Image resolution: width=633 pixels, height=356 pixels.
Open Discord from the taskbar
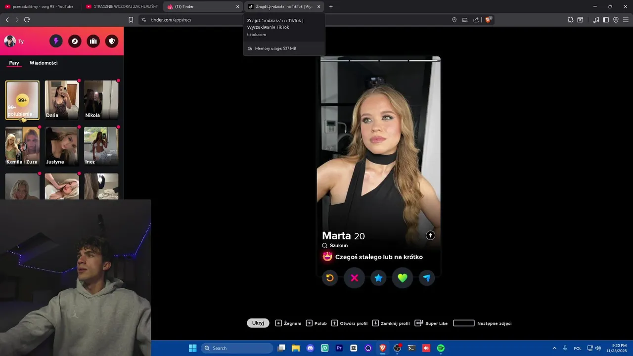click(310, 348)
